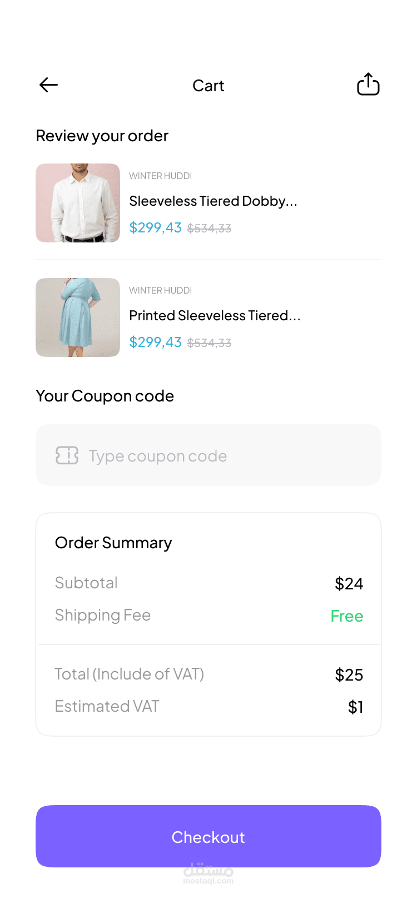Click the green Free shipping value
The width and height of the screenshot is (417, 903).
tap(346, 616)
